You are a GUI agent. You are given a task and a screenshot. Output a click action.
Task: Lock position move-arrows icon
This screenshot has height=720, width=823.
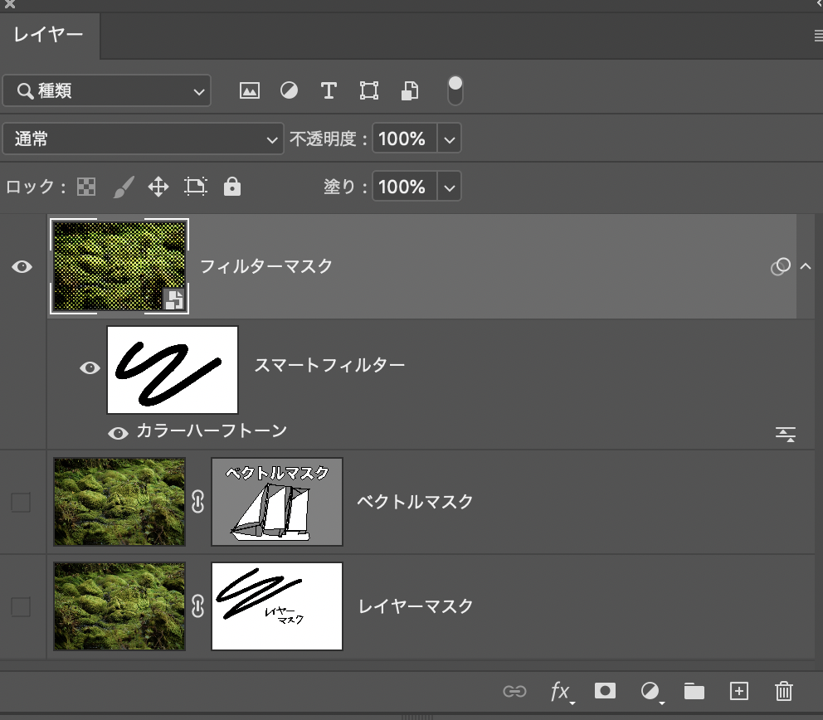coord(158,187)
